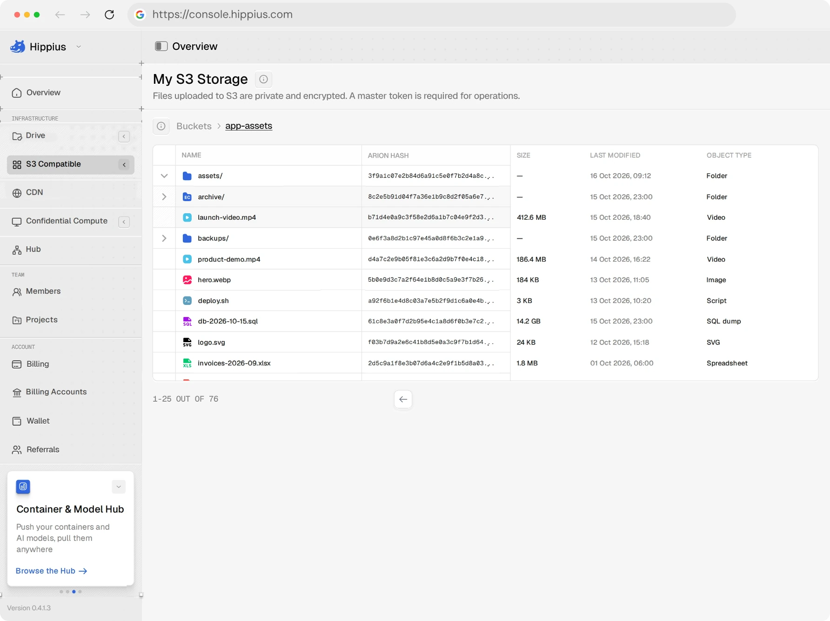Screen dimensions: 830x621
Task: Select hero.webp file name
Action: (x=214, y=280)
